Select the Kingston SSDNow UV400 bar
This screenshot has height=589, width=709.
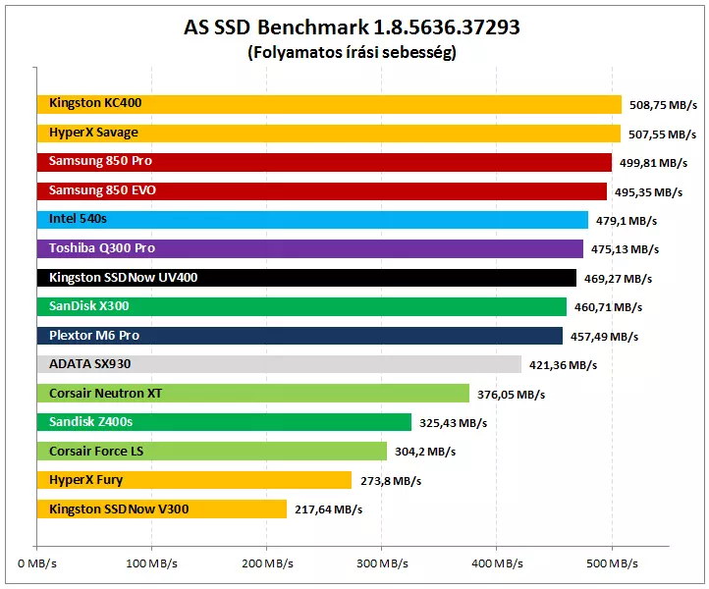coord(306,278)
